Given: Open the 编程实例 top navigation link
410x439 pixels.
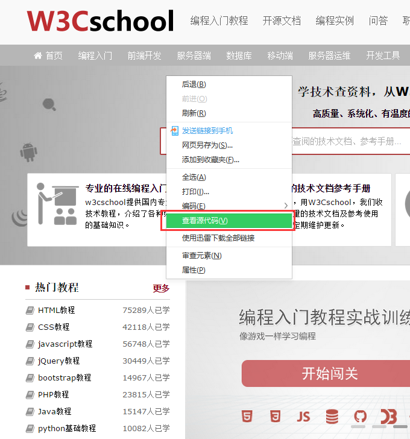Looking at the screenshot, I should tap(335, 21).
